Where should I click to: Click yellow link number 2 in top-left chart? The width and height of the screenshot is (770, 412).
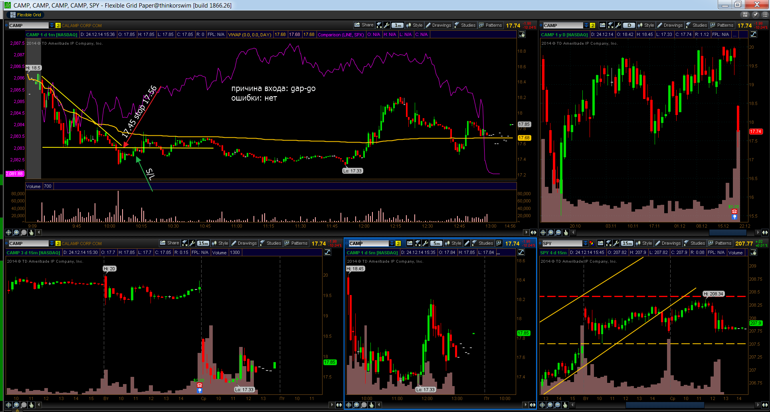click(x=58, y=25)
